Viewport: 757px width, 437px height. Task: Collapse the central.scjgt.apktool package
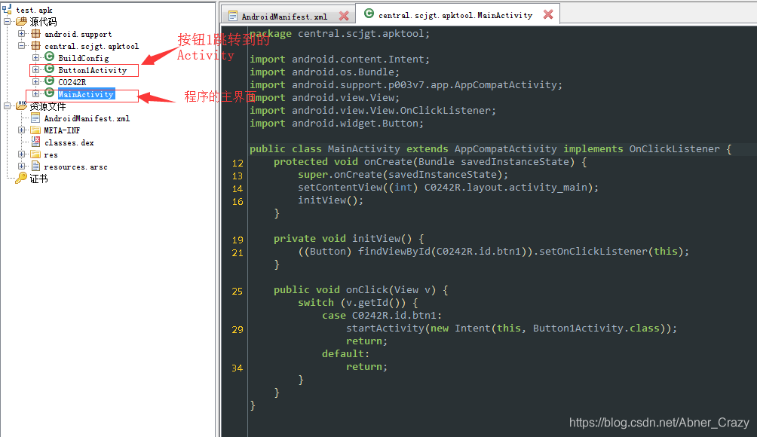coord(21,46)
